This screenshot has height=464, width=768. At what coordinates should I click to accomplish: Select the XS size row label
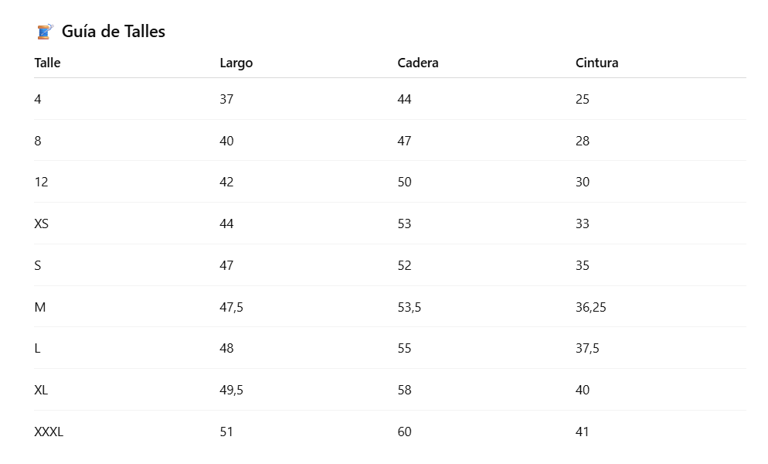pos(42,223)
